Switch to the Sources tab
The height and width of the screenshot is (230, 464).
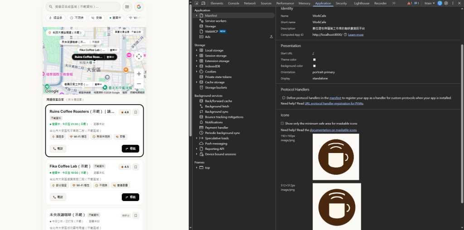[266, 3]
